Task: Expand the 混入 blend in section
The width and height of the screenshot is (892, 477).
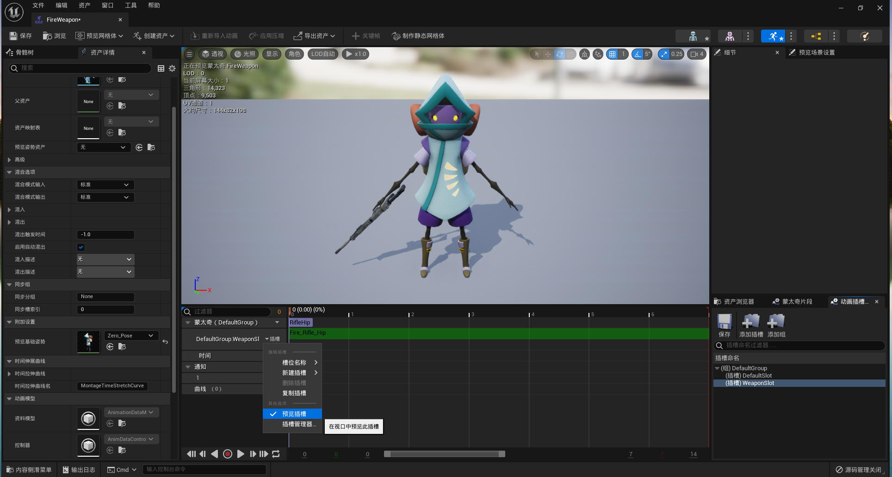Action: pyautogui.click(x=9, y=210)
